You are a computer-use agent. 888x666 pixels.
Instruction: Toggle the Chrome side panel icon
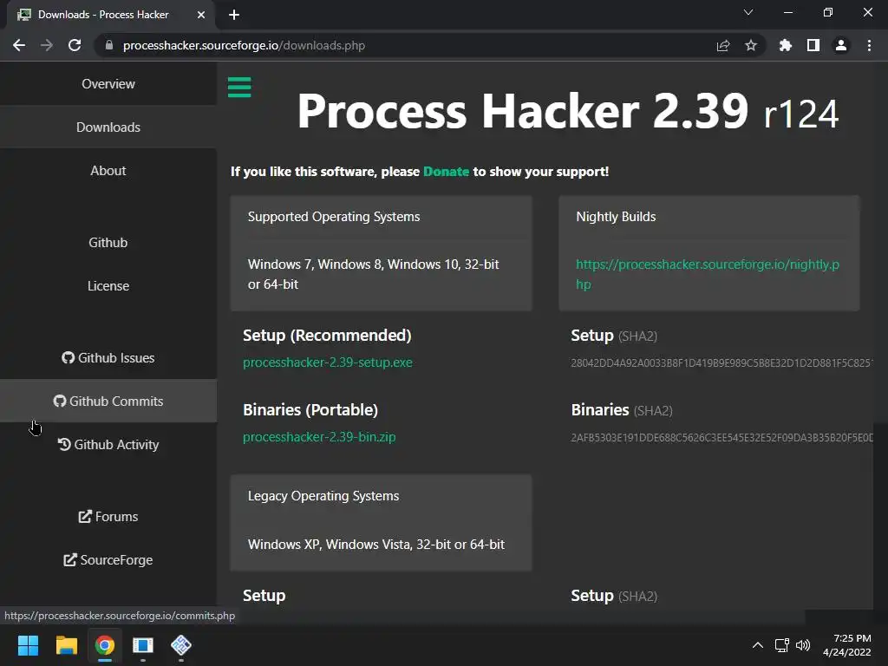click(x=813, y=45)
